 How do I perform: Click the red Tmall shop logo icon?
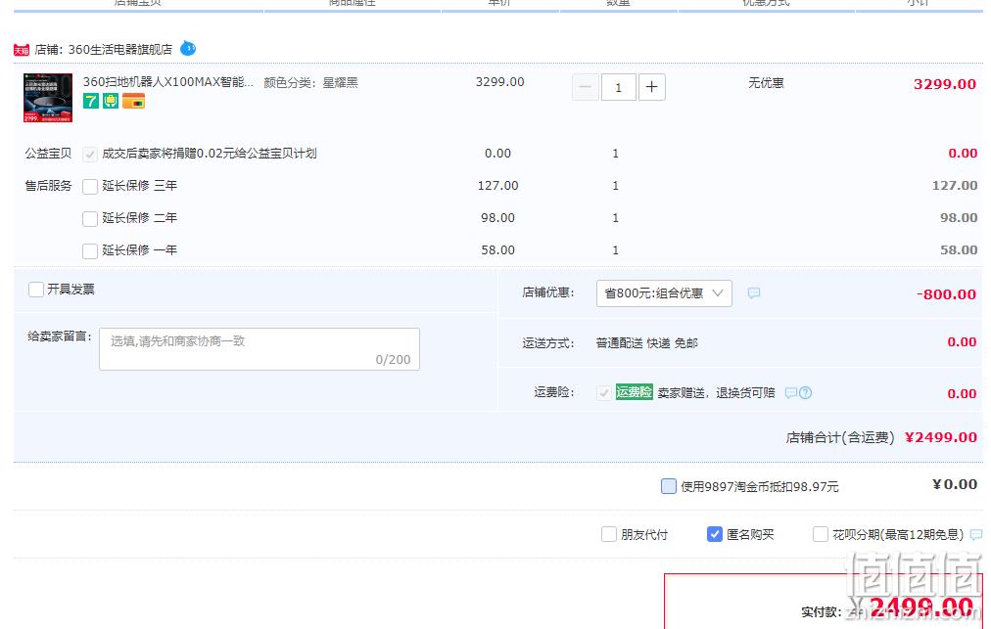[x=22, y=50]
